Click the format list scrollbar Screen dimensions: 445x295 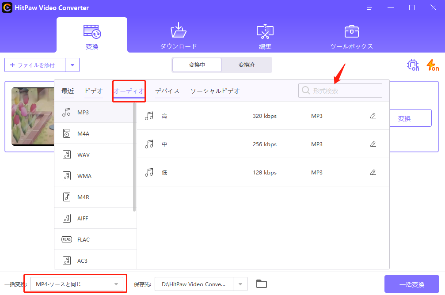[134, 157]
